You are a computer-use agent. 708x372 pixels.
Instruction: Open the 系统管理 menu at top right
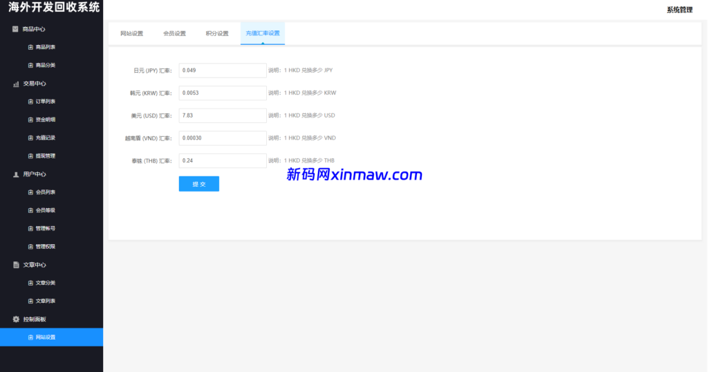point(679,10)
